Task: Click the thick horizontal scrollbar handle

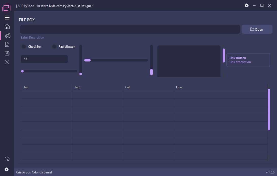Action: pos(87,60)
